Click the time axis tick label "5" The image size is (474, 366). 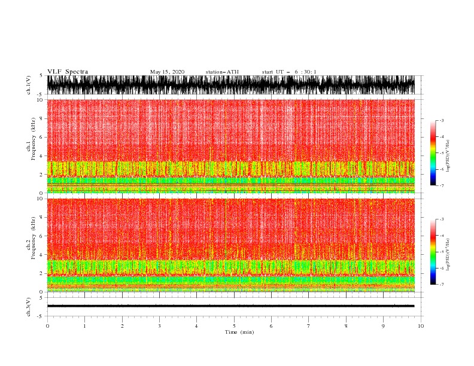click(234, 326)
